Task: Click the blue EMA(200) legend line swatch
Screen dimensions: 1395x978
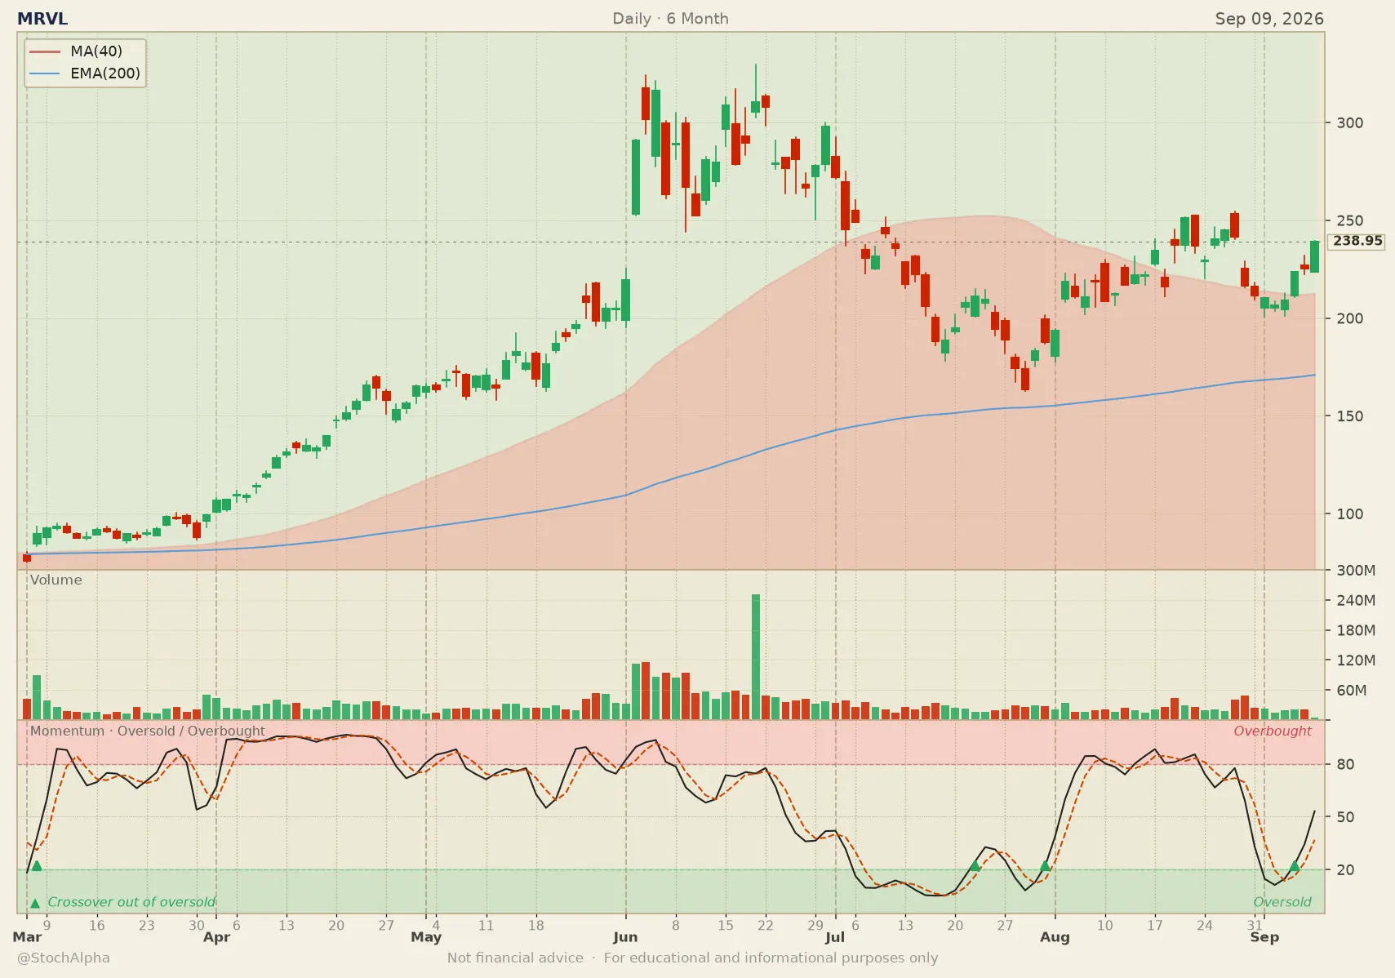Action: pyautogui.click(x=45, y=73)
